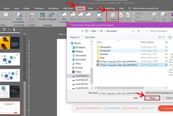173x116 pixels.
Task: Select Desktop in navigation pane
Action: click(79, 52)
